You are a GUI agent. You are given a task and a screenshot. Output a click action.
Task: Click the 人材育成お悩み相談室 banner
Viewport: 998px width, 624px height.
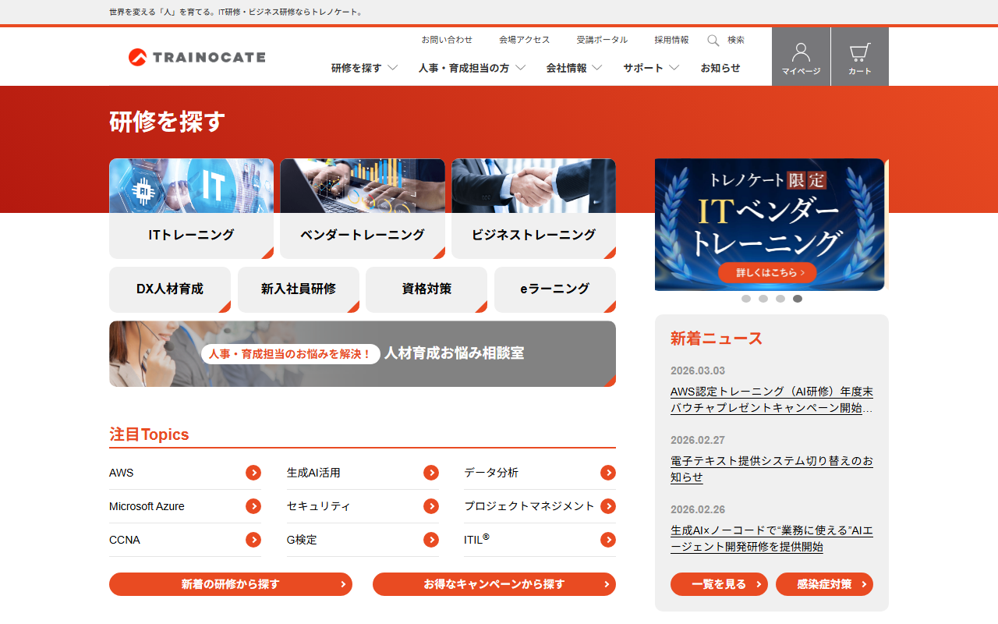[x=363, y=353]
